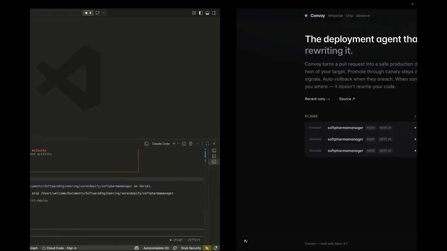Open the notifications bell in the status bar
This screenshot has height=251, width=447.
(215, 248)
